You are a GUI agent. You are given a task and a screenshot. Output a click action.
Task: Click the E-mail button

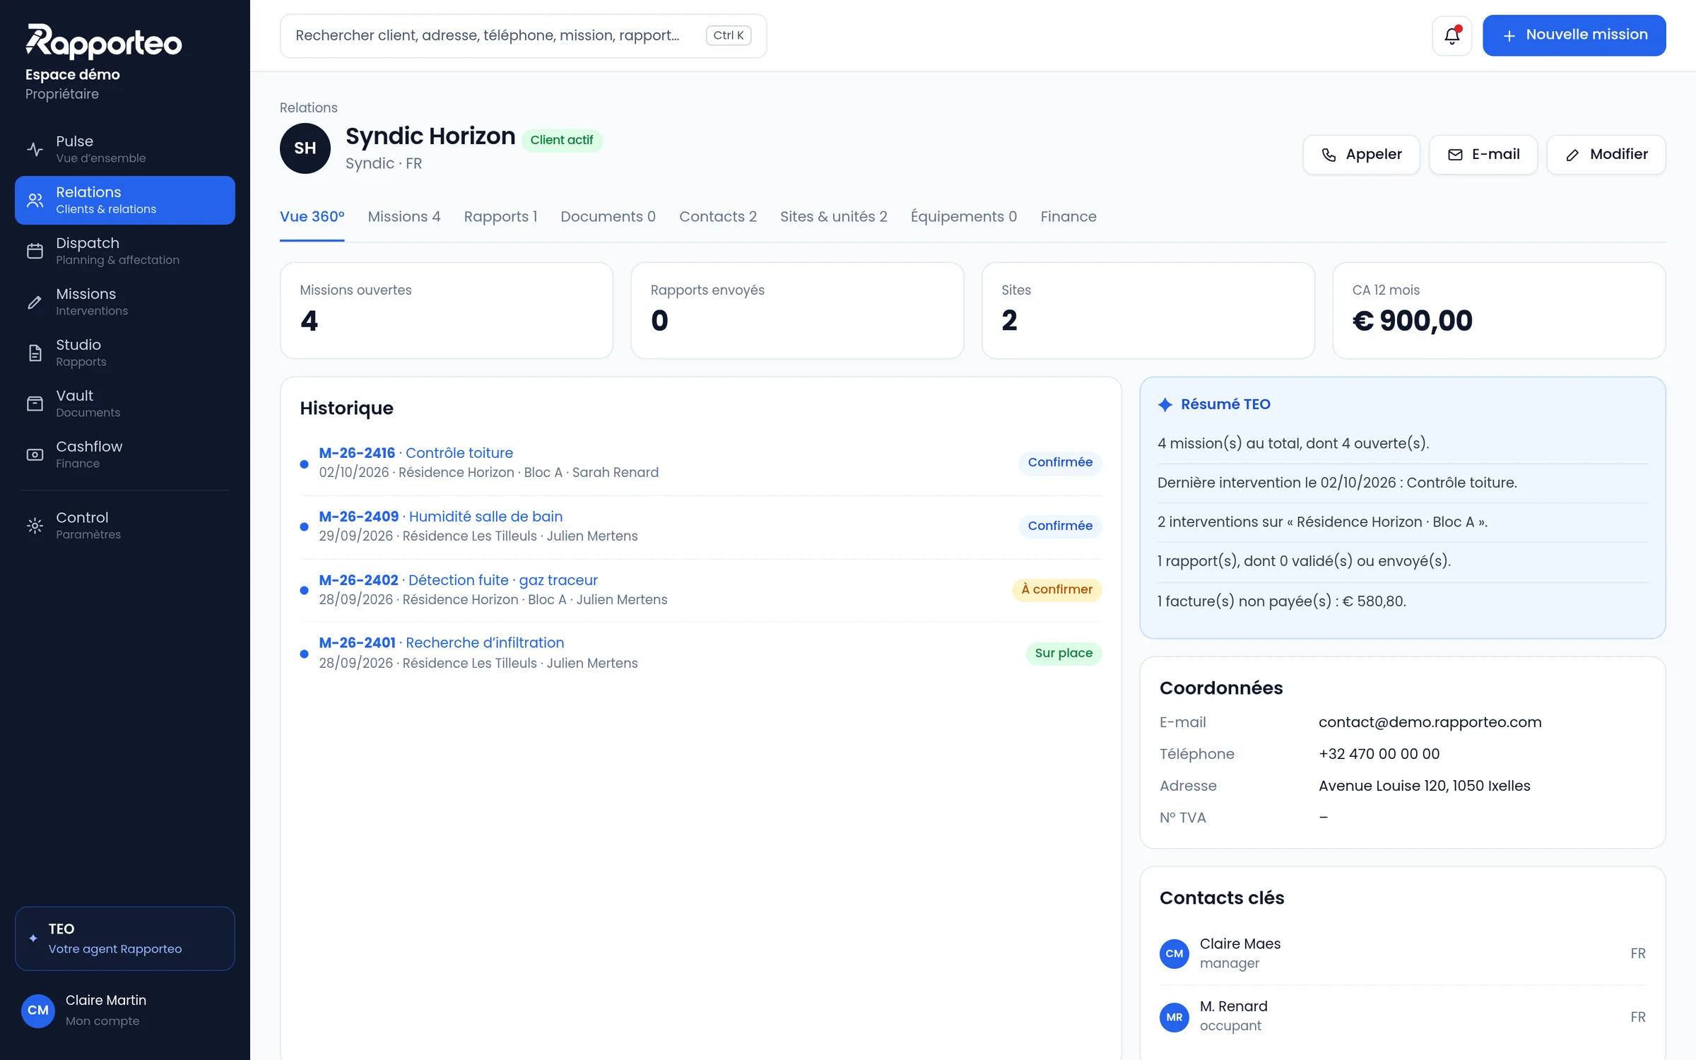1483,155
